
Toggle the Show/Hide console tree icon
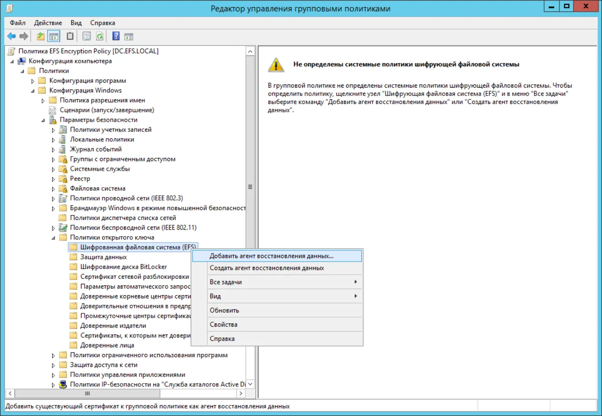pos(54,36)
